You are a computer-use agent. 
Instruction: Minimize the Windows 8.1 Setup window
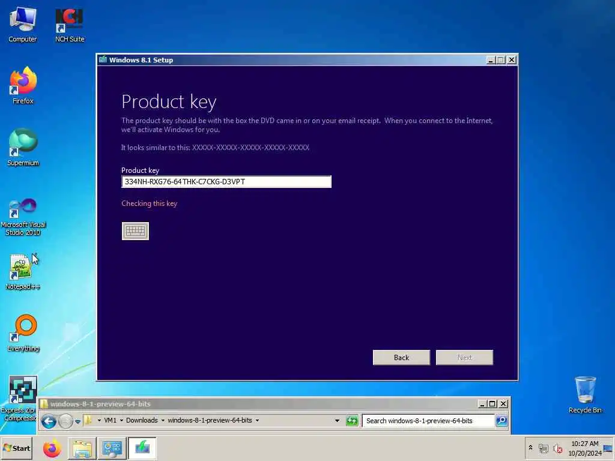tap(490, 60)
